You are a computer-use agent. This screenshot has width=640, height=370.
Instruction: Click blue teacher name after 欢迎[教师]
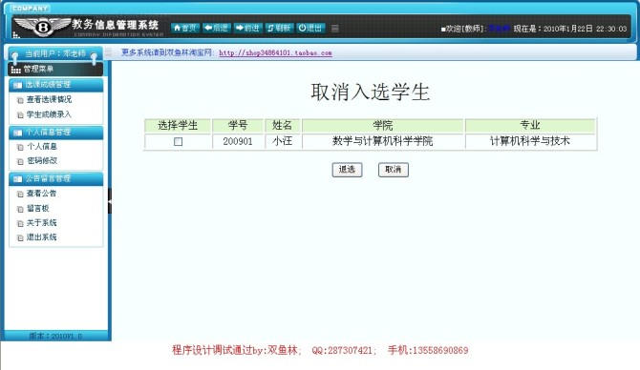point(499,28)
